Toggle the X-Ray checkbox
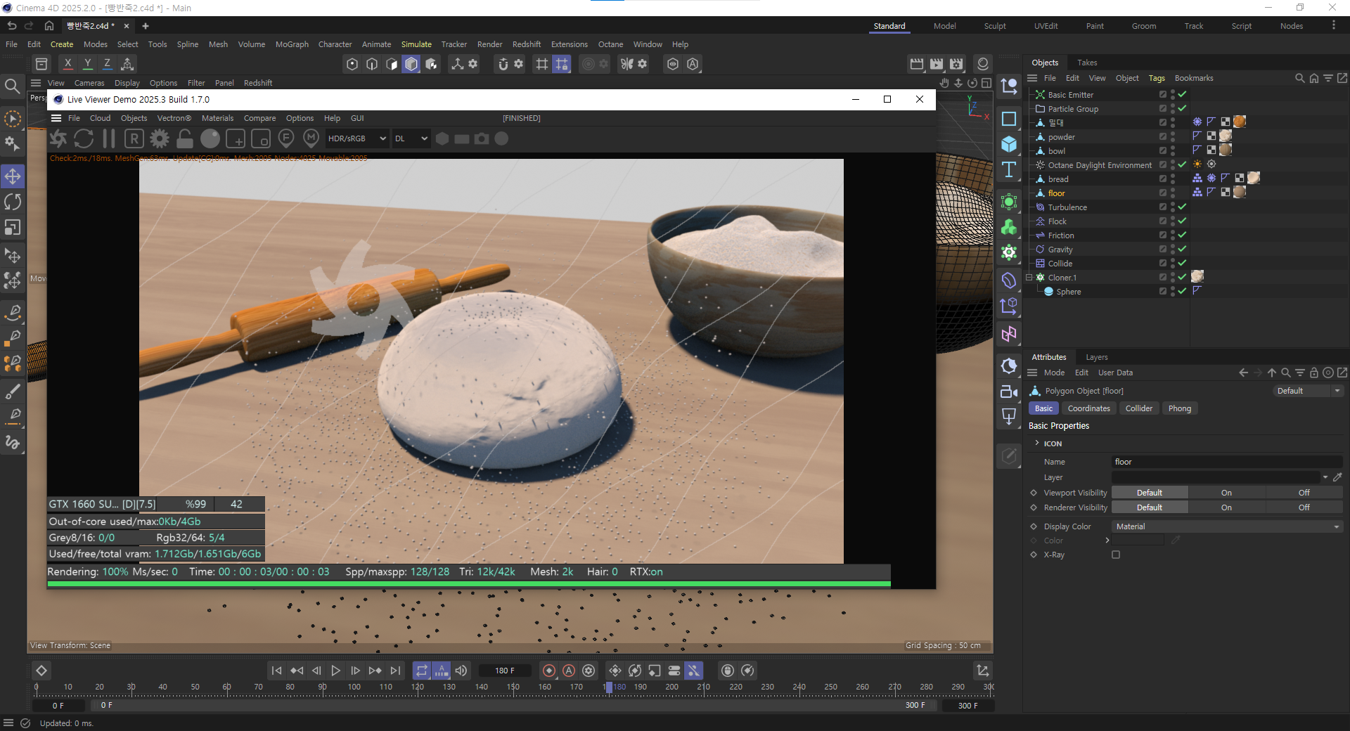Screen dimensions: 1350x731 pos(1116,555)
